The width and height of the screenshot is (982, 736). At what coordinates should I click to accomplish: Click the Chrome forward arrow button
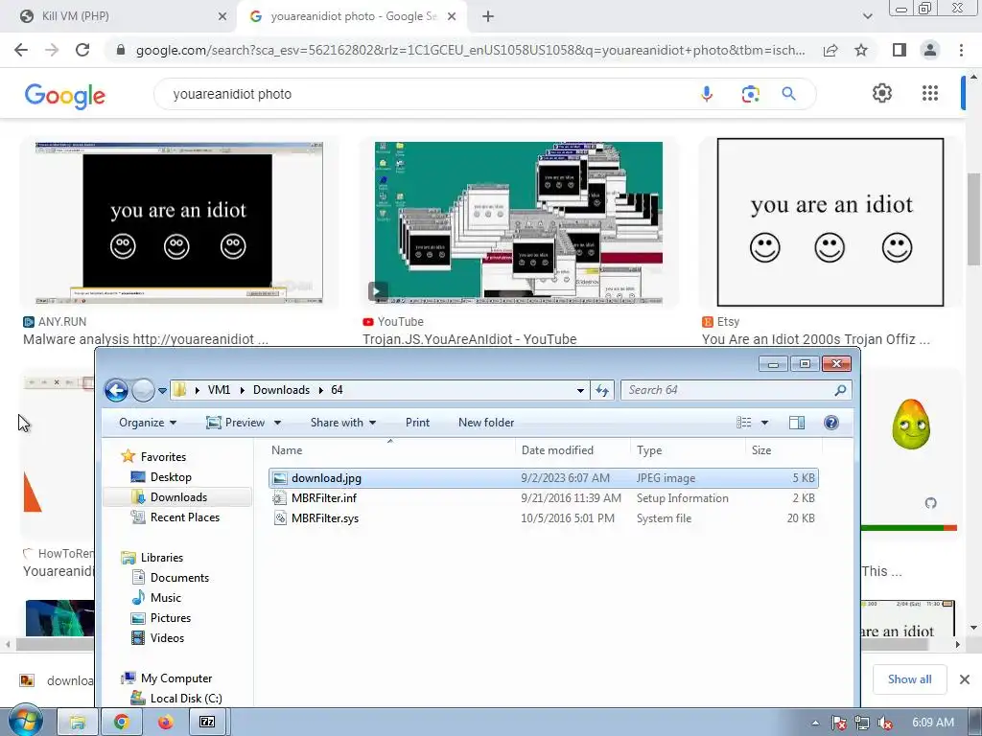tap(52, 50)
